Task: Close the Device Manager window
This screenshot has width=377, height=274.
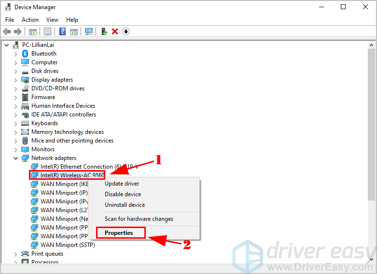Action: click(x=365, y=7)
